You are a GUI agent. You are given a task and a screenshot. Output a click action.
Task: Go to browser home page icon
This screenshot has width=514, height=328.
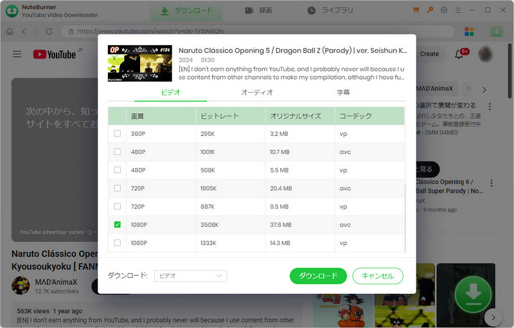pos(10,32)
